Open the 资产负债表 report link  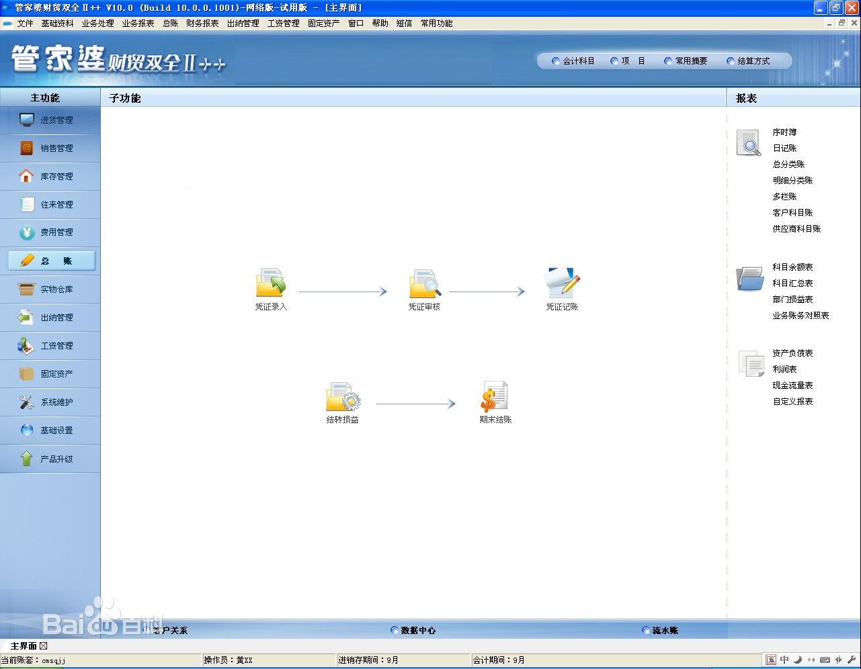[x=792, y=353]
